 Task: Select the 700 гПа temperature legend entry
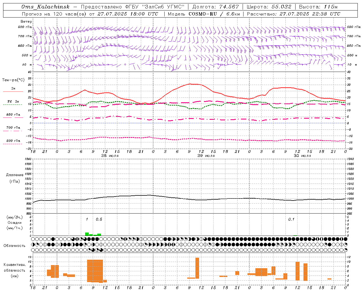coord(13,128)
